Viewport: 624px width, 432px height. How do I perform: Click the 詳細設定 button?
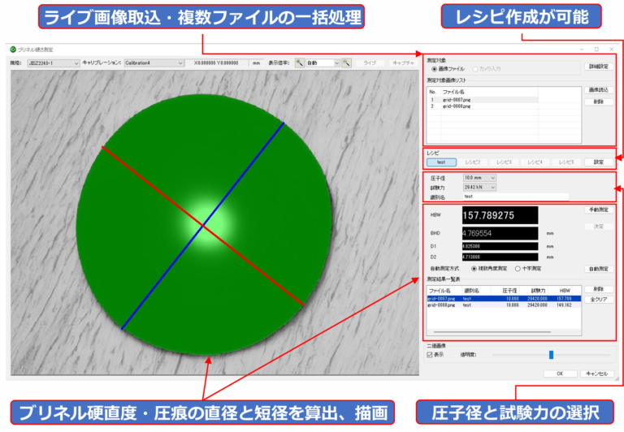click(x=597, y=66)
